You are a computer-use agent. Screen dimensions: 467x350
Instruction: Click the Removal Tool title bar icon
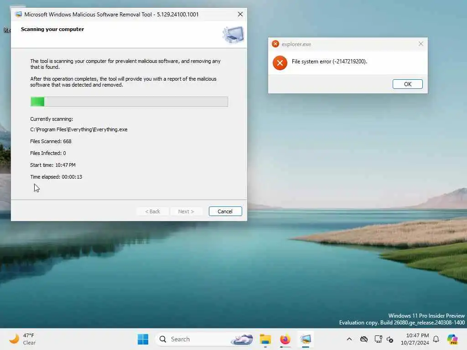click(x=18, y=14)
